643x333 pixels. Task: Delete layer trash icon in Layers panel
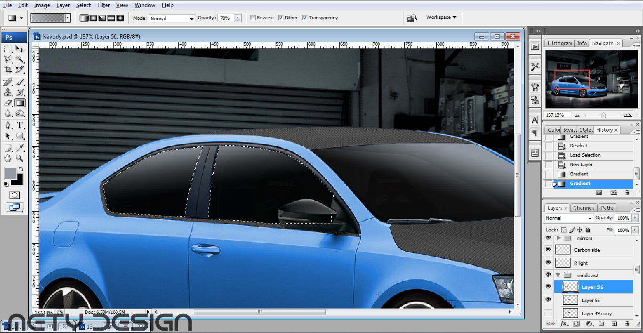pyautogui.click(x=627, y=324)
